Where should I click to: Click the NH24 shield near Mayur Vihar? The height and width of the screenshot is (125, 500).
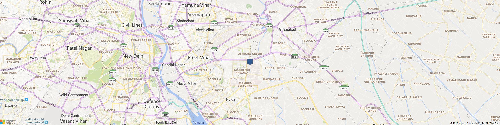click(170, 84)
